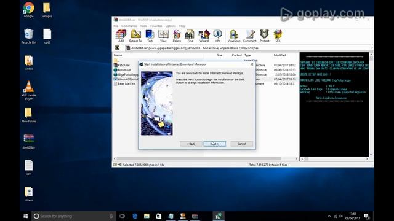Open the Wizard toolbar icon
394x221 pixels.
(x=204, y=36)
